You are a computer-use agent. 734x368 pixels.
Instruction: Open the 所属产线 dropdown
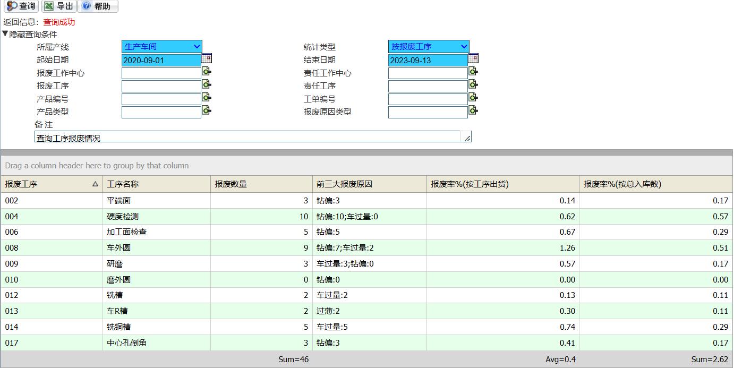coord(161,47)
